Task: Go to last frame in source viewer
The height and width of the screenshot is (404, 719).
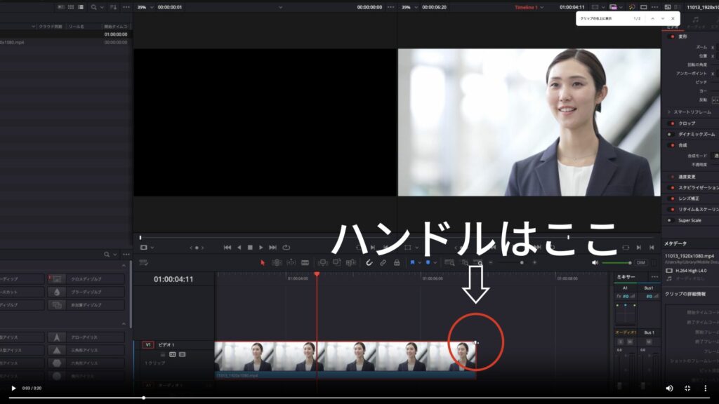Action: [273, 248]
